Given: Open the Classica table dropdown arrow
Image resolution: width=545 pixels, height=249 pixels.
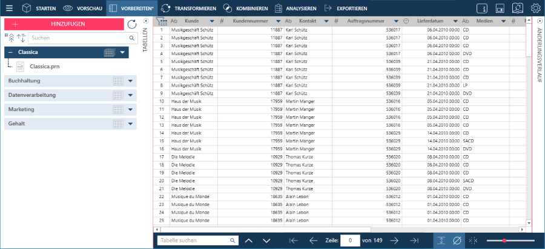Looking at the screenshot, I should tap(122, 53).
